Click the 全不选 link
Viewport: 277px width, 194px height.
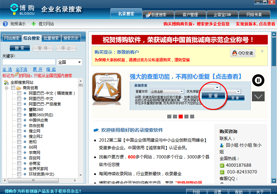tap(21, 69)
